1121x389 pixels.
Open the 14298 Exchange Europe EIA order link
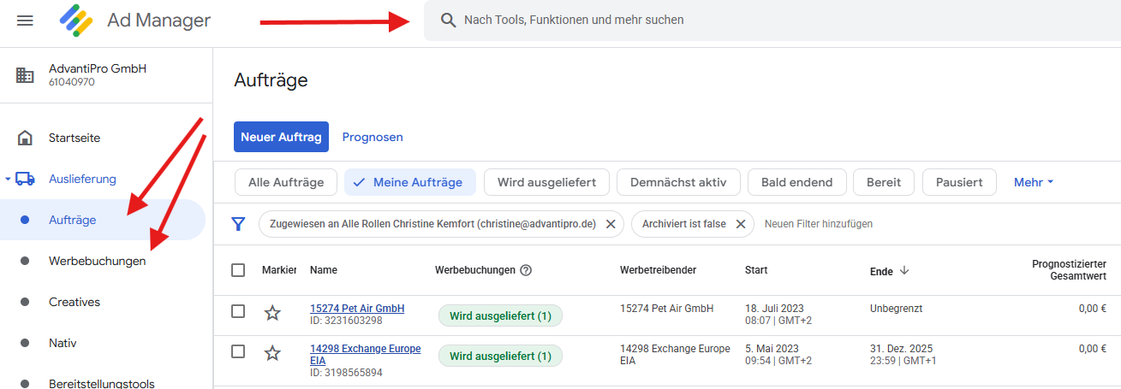[366, 355]
